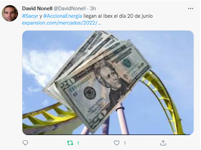201x150 pixels.
Task: Open the #AccionaEnergía hashtag
Action: (62, 16)
